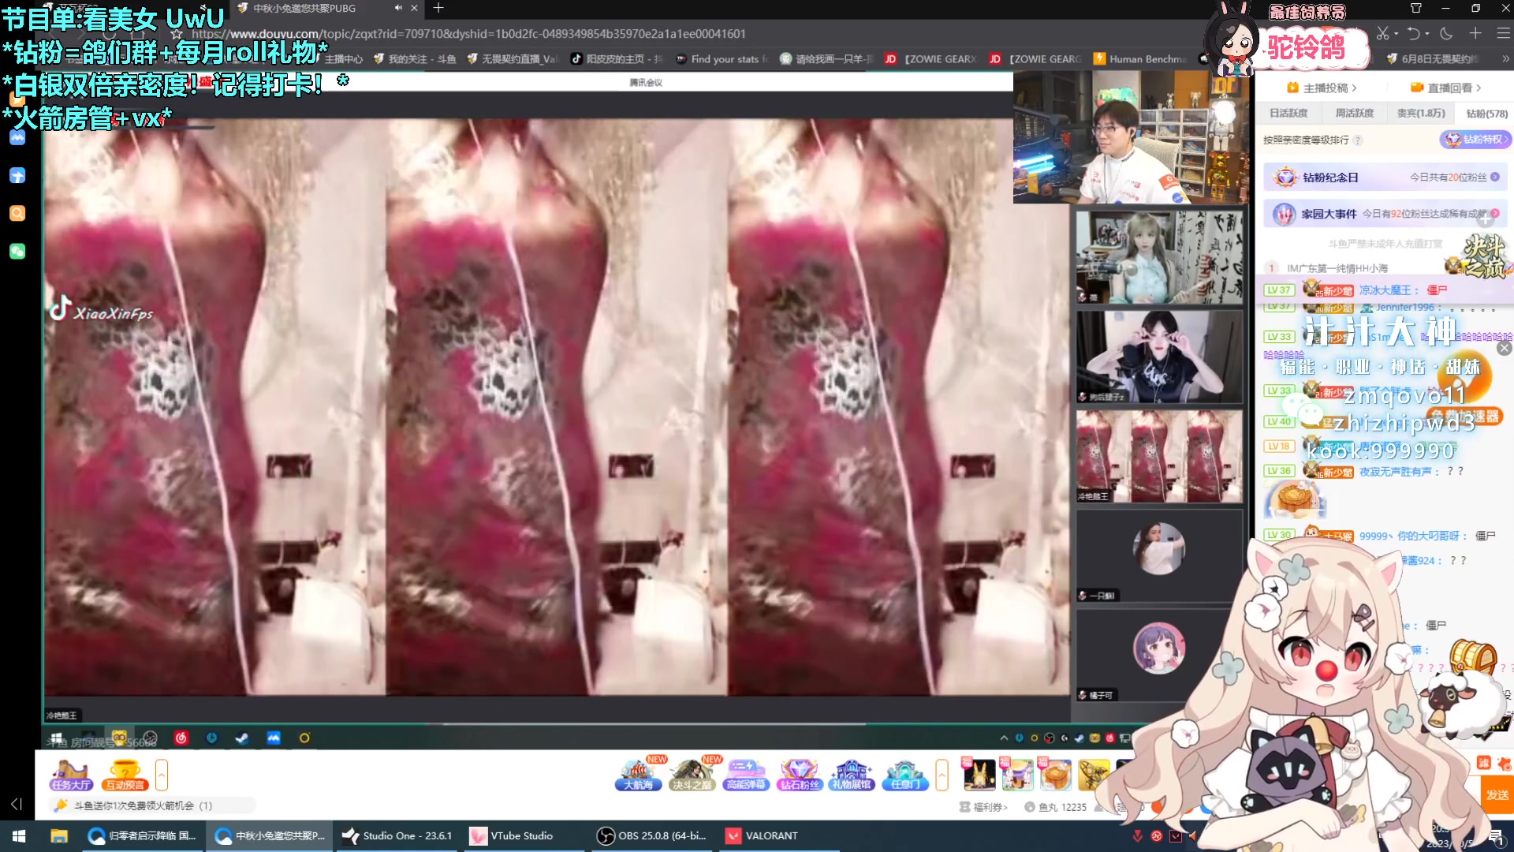Click the WeChat icon in left sidebar
The width and height of the screenshot is (1514, 852).
tap(17, 251)
